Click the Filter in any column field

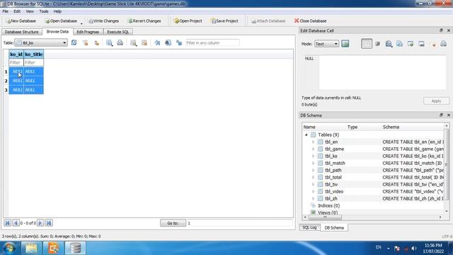[212, 42]
